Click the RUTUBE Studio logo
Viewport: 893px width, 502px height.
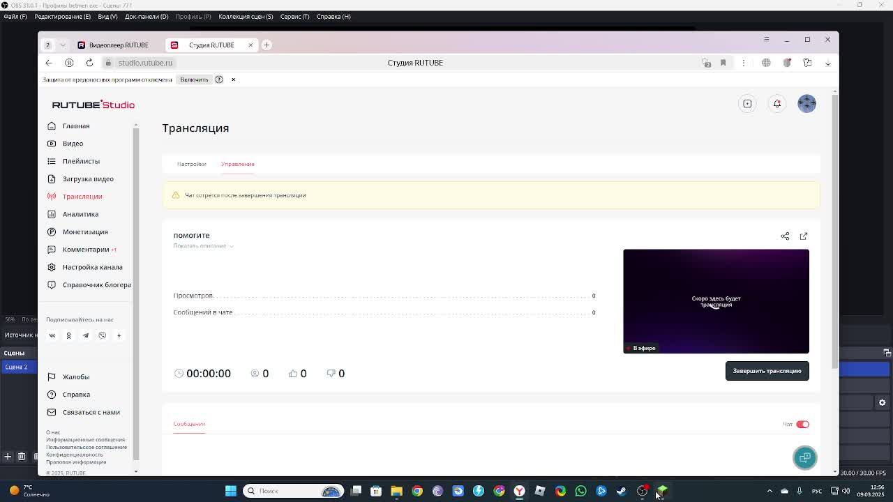click(x=93, y=105)
